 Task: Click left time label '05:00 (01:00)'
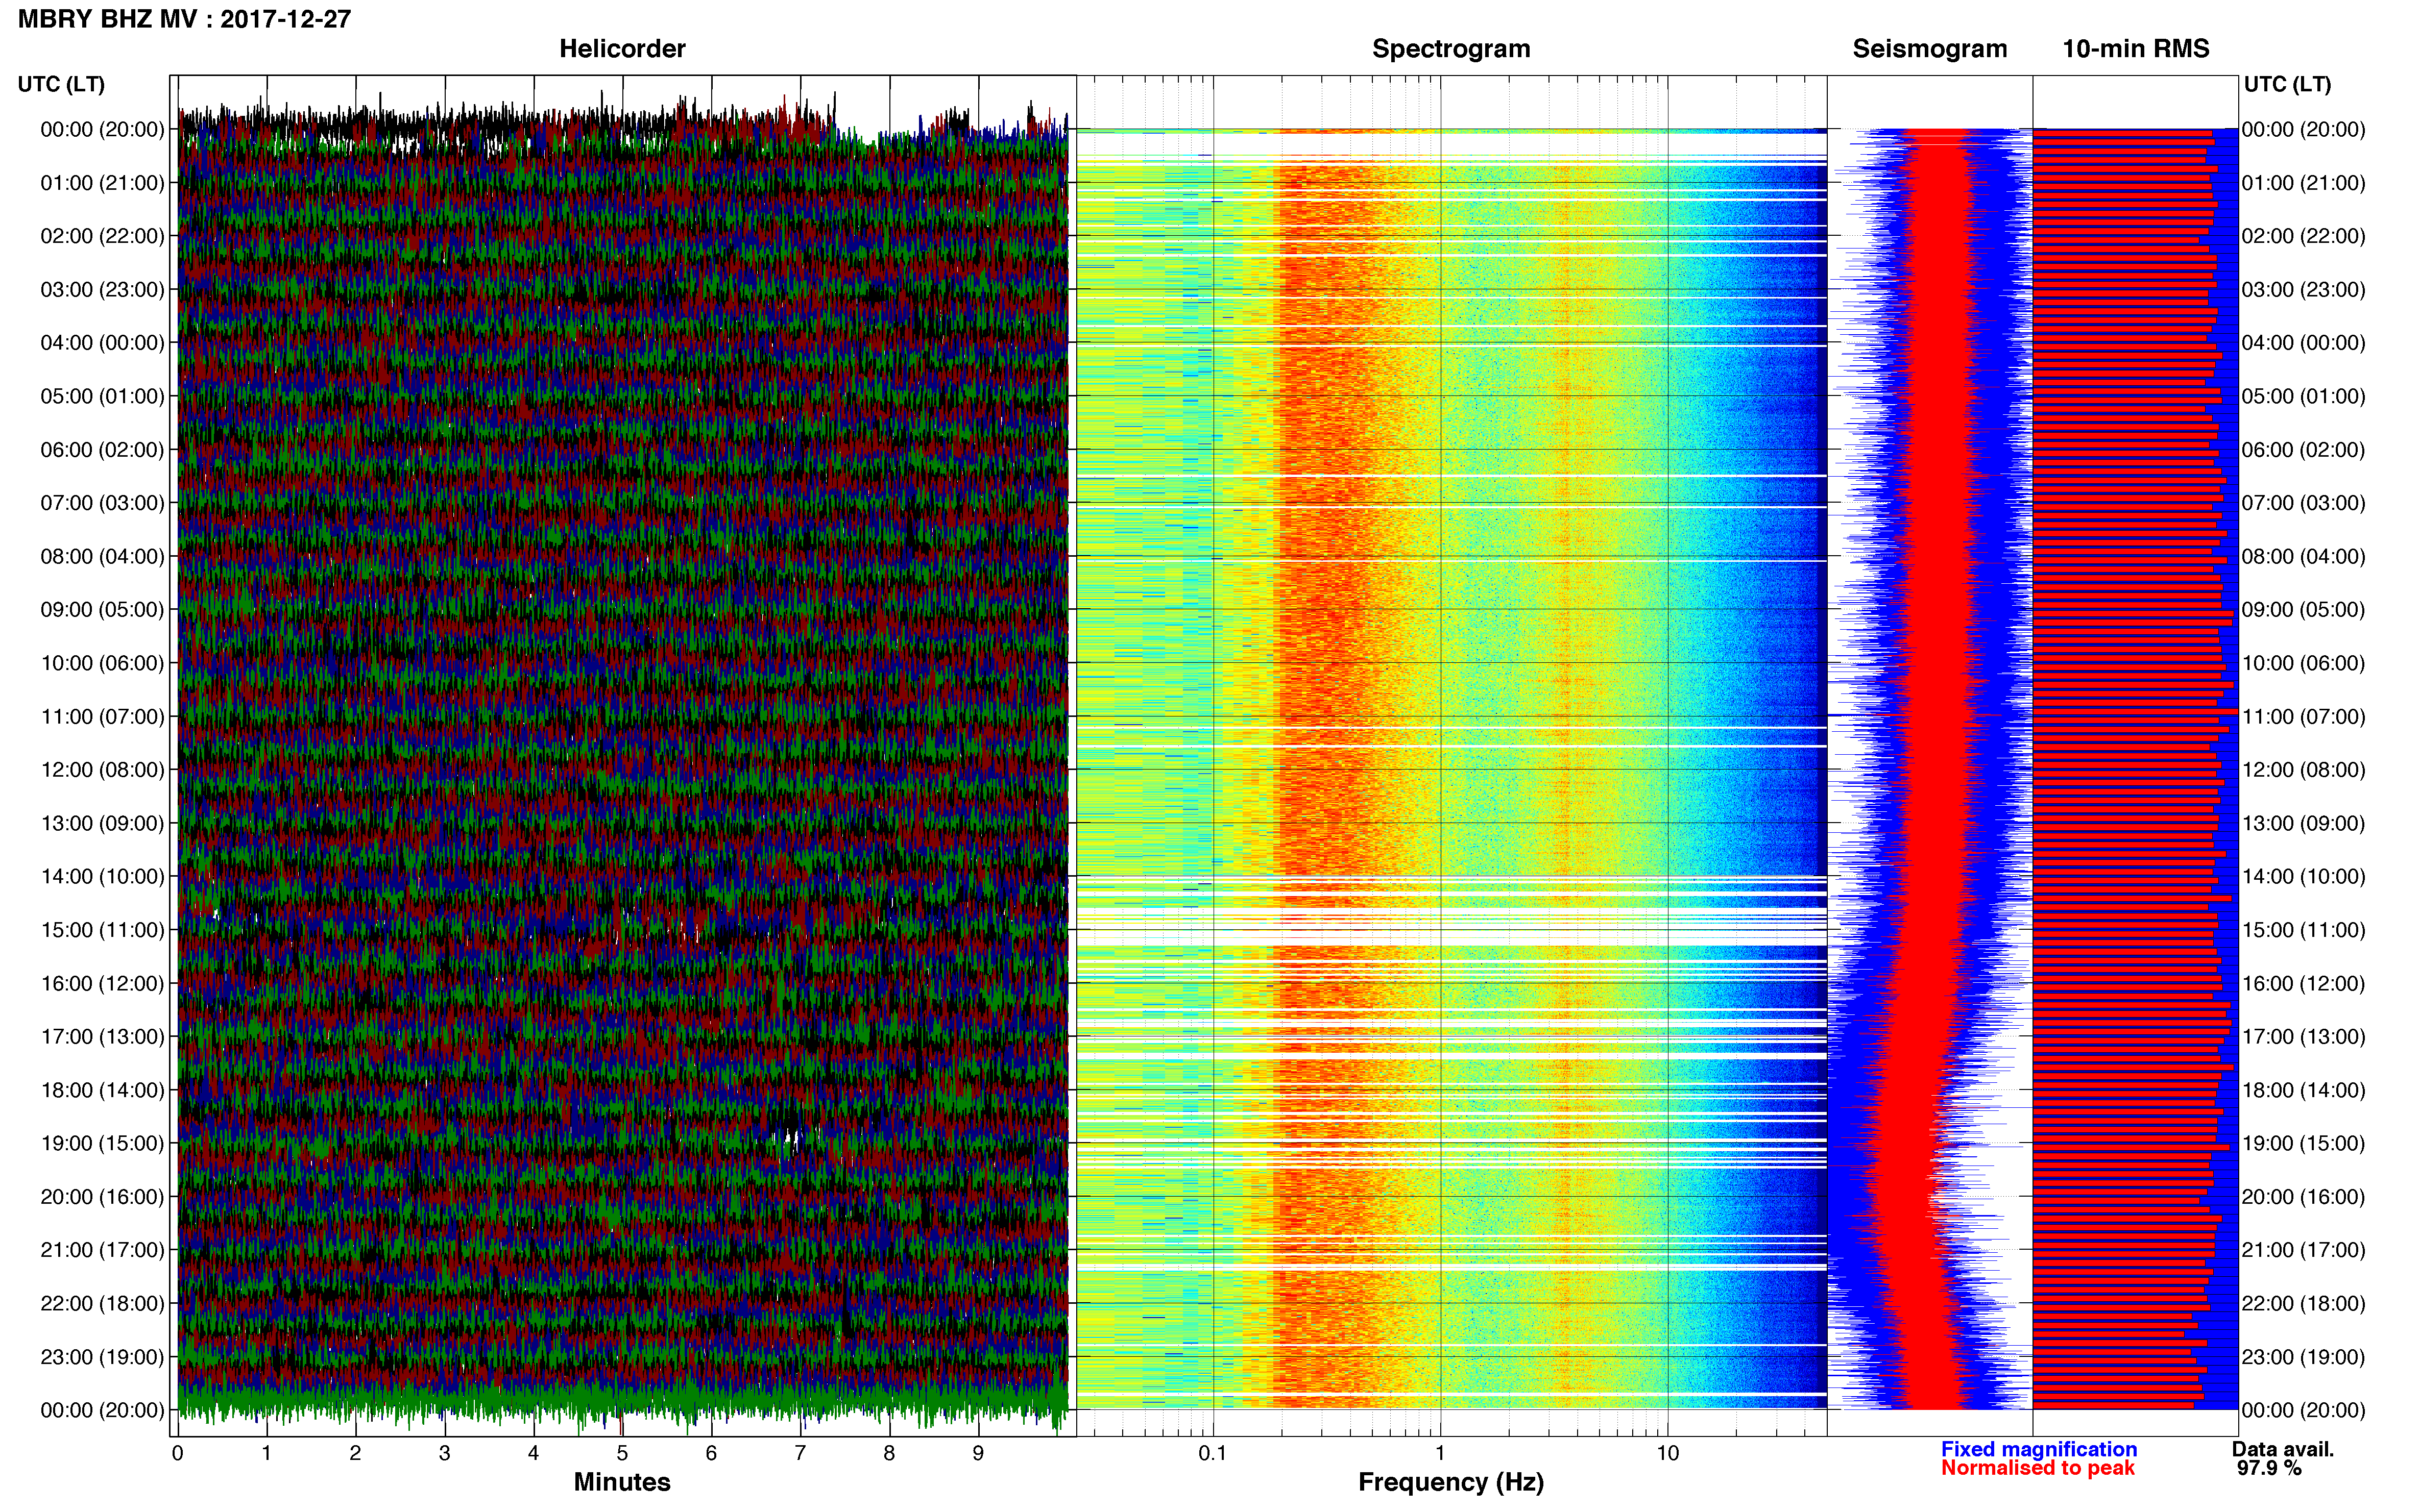[x=102, y=396]
